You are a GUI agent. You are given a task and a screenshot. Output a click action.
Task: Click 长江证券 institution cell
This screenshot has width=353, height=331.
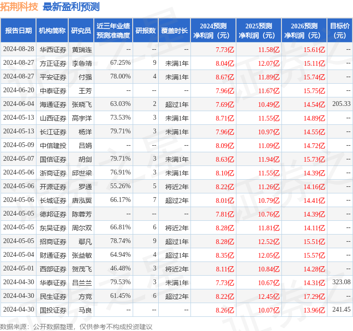[x=53, y=132]
